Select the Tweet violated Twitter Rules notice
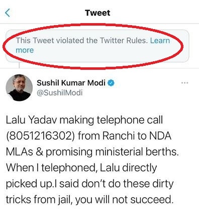The image size is (199, 209). pos(97,46)
